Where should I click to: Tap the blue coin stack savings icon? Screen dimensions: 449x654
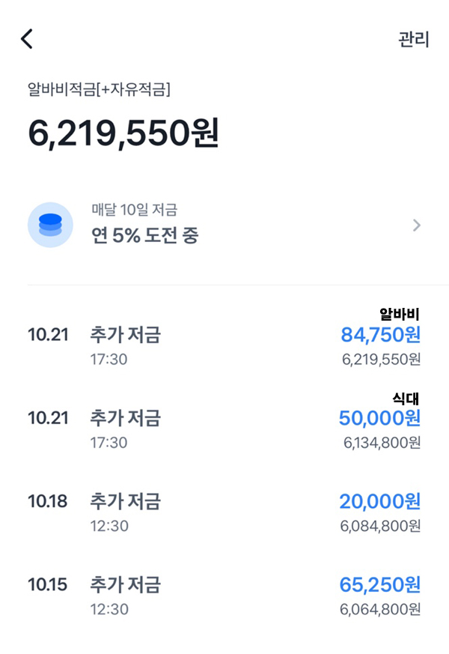pos(50,225)
